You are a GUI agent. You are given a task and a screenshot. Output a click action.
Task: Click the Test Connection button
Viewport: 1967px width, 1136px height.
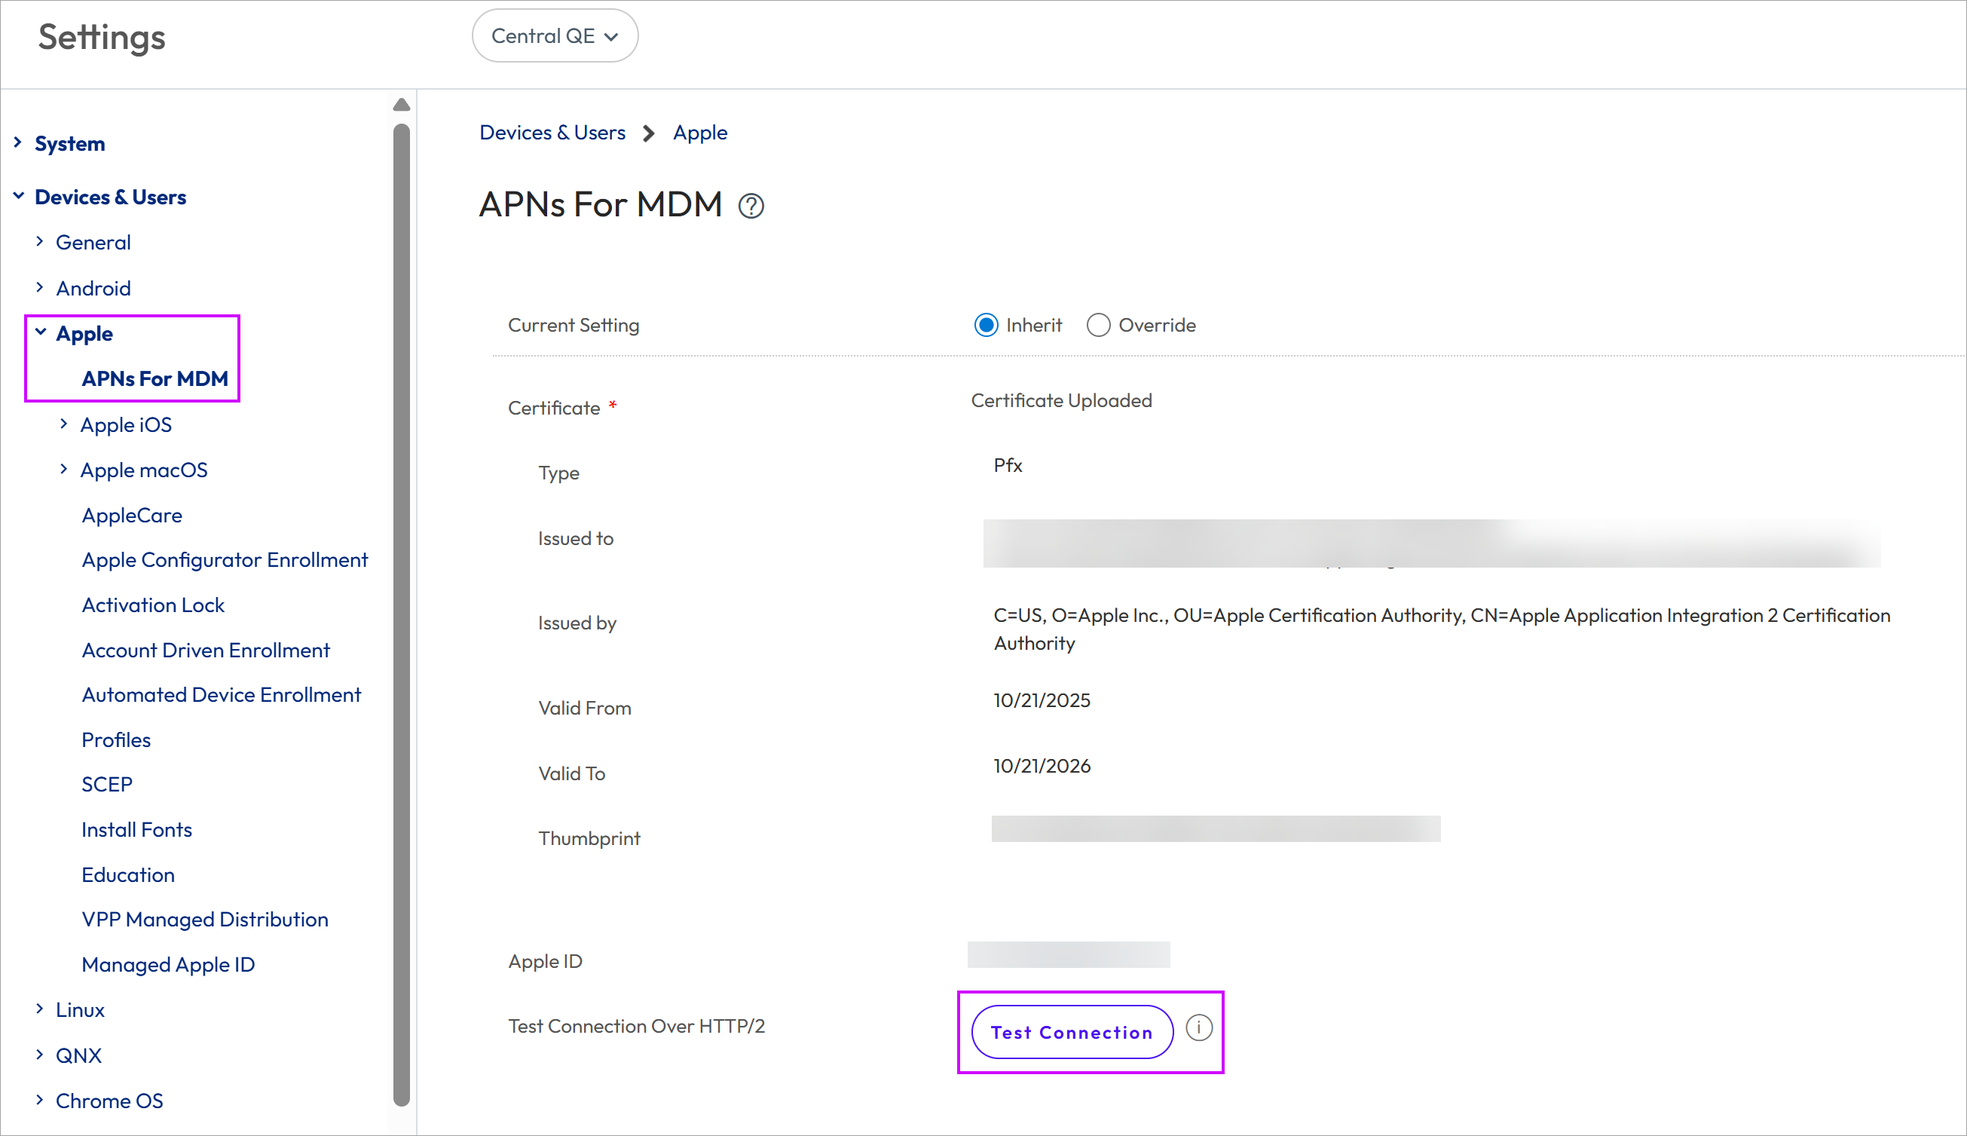1072,1032
